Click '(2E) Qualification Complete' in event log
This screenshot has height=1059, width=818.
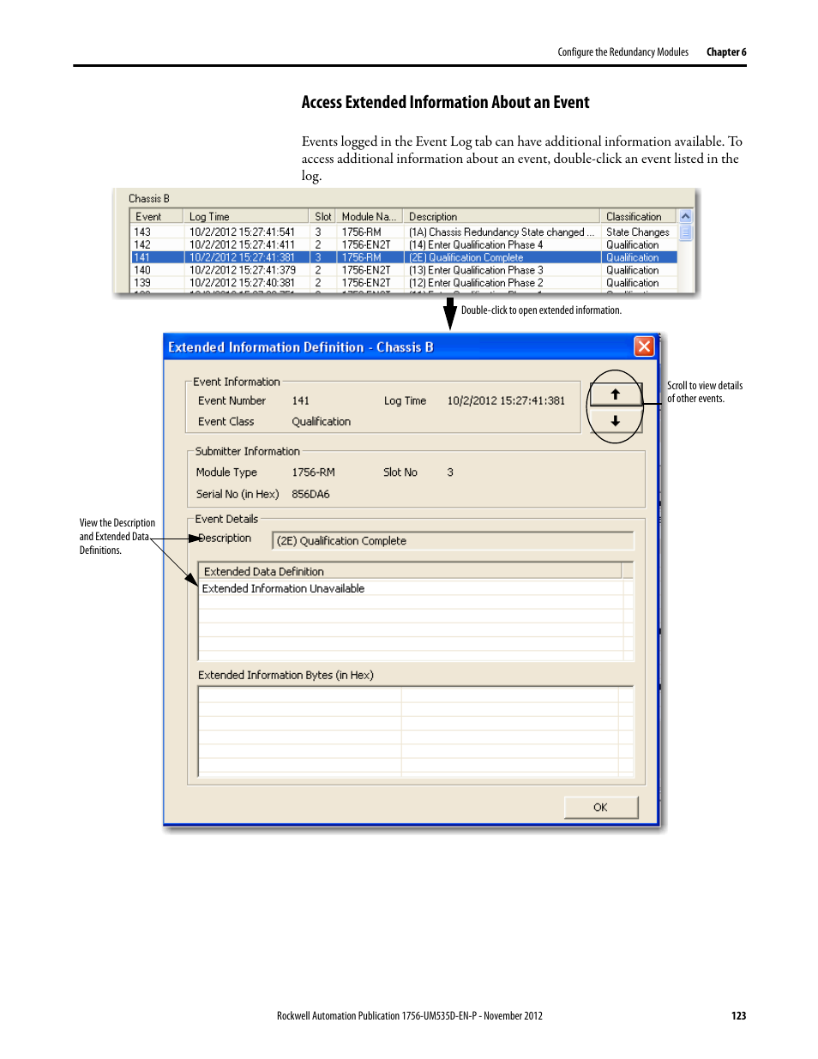(x=466, y=257)
